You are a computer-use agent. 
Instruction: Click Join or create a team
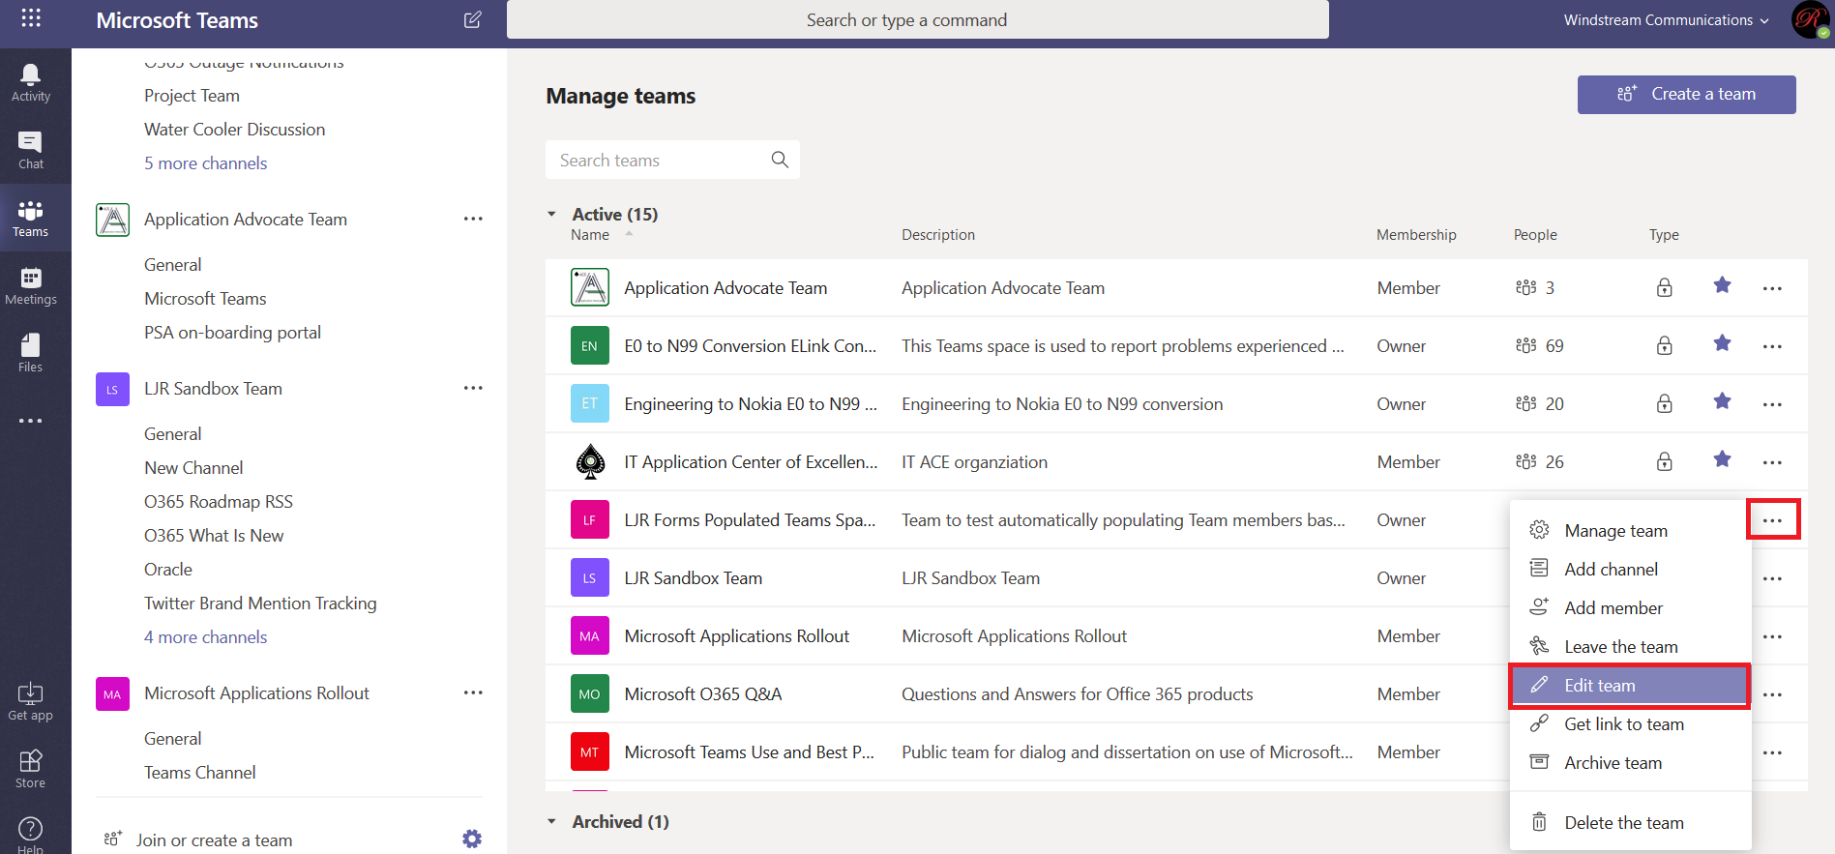214,839
